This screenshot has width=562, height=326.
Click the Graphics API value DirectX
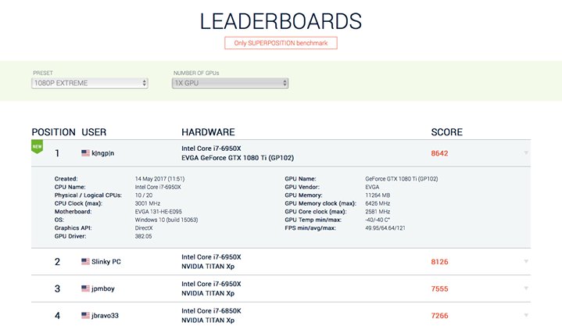click(144, 227)
